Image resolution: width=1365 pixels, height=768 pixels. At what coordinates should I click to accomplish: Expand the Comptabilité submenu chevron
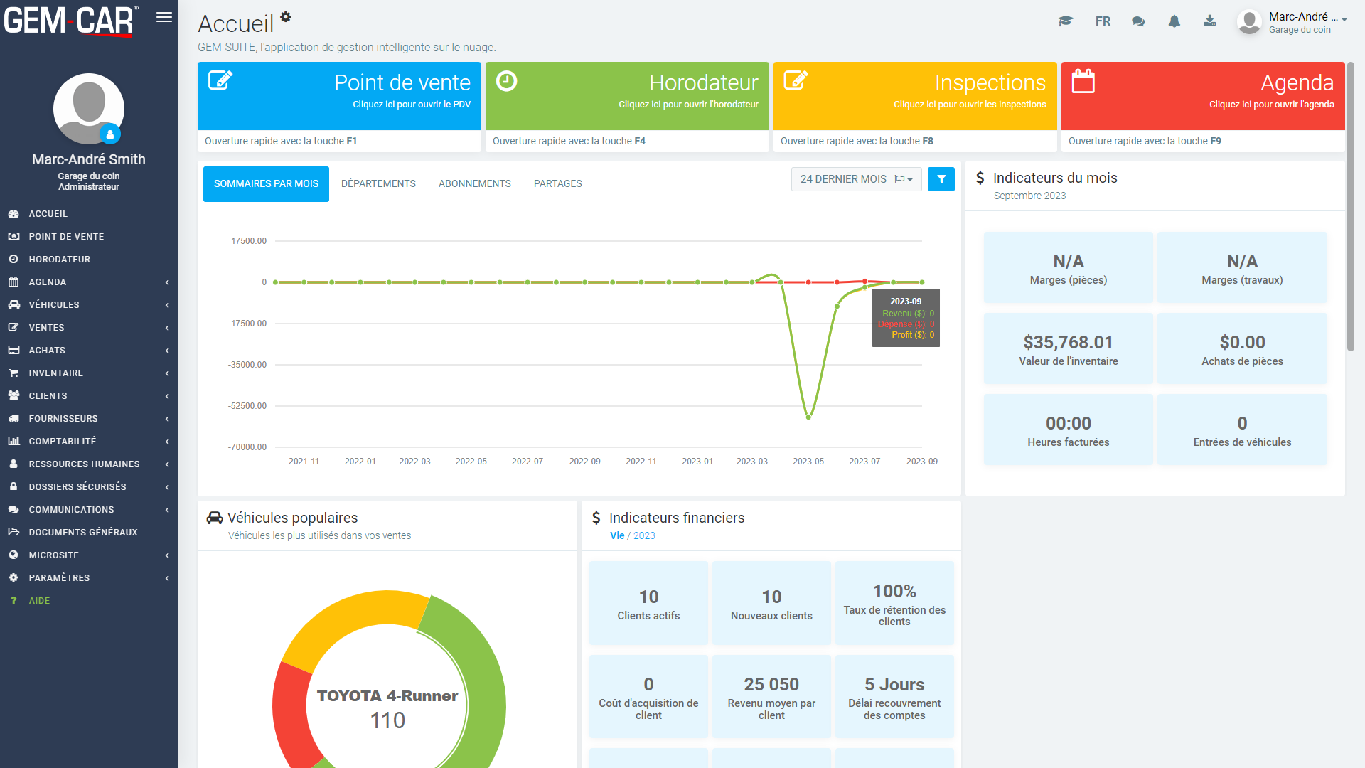click(167, 442)
